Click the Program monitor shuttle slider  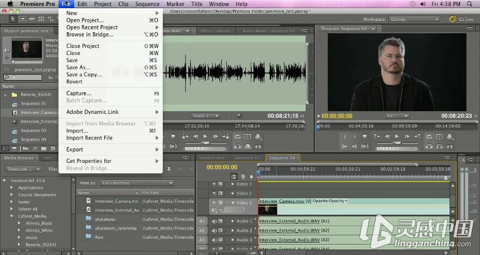tap(397, 143)
